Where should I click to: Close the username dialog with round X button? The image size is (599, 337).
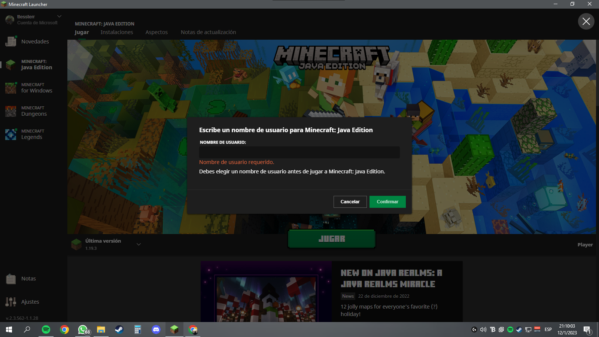pyautogui.click(x=586, y=21)
